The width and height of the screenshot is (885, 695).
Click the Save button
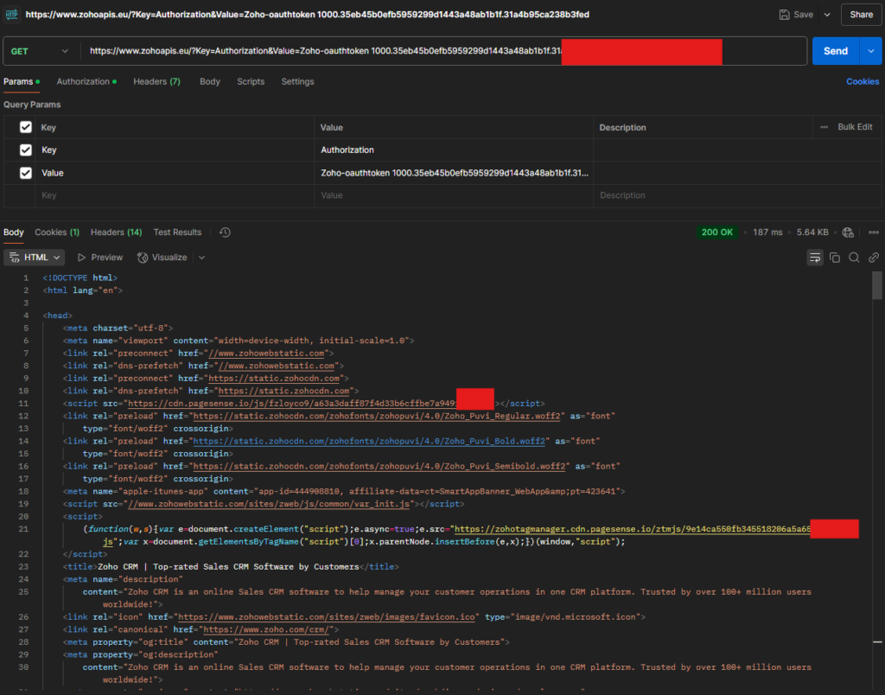point(796,15)
